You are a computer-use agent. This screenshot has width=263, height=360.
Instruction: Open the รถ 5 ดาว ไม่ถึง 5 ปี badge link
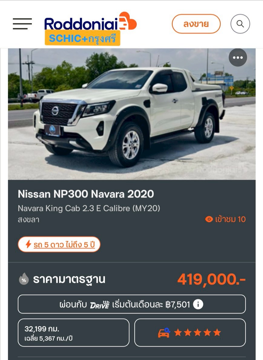59,244
